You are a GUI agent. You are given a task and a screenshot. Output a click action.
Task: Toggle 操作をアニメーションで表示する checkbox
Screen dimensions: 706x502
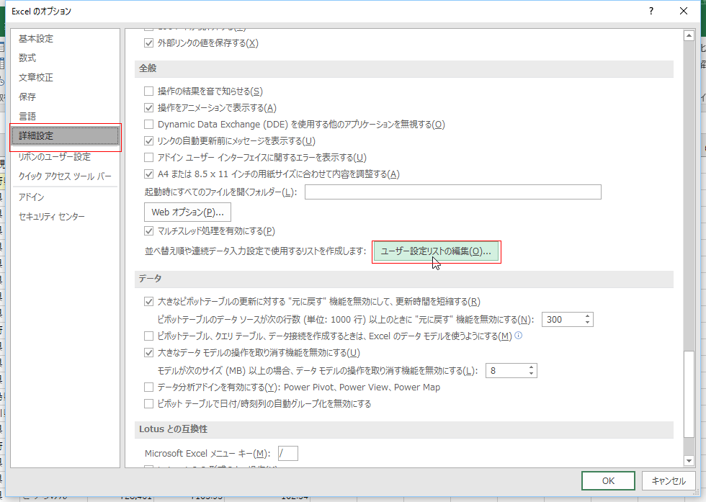tap(148, 108)
